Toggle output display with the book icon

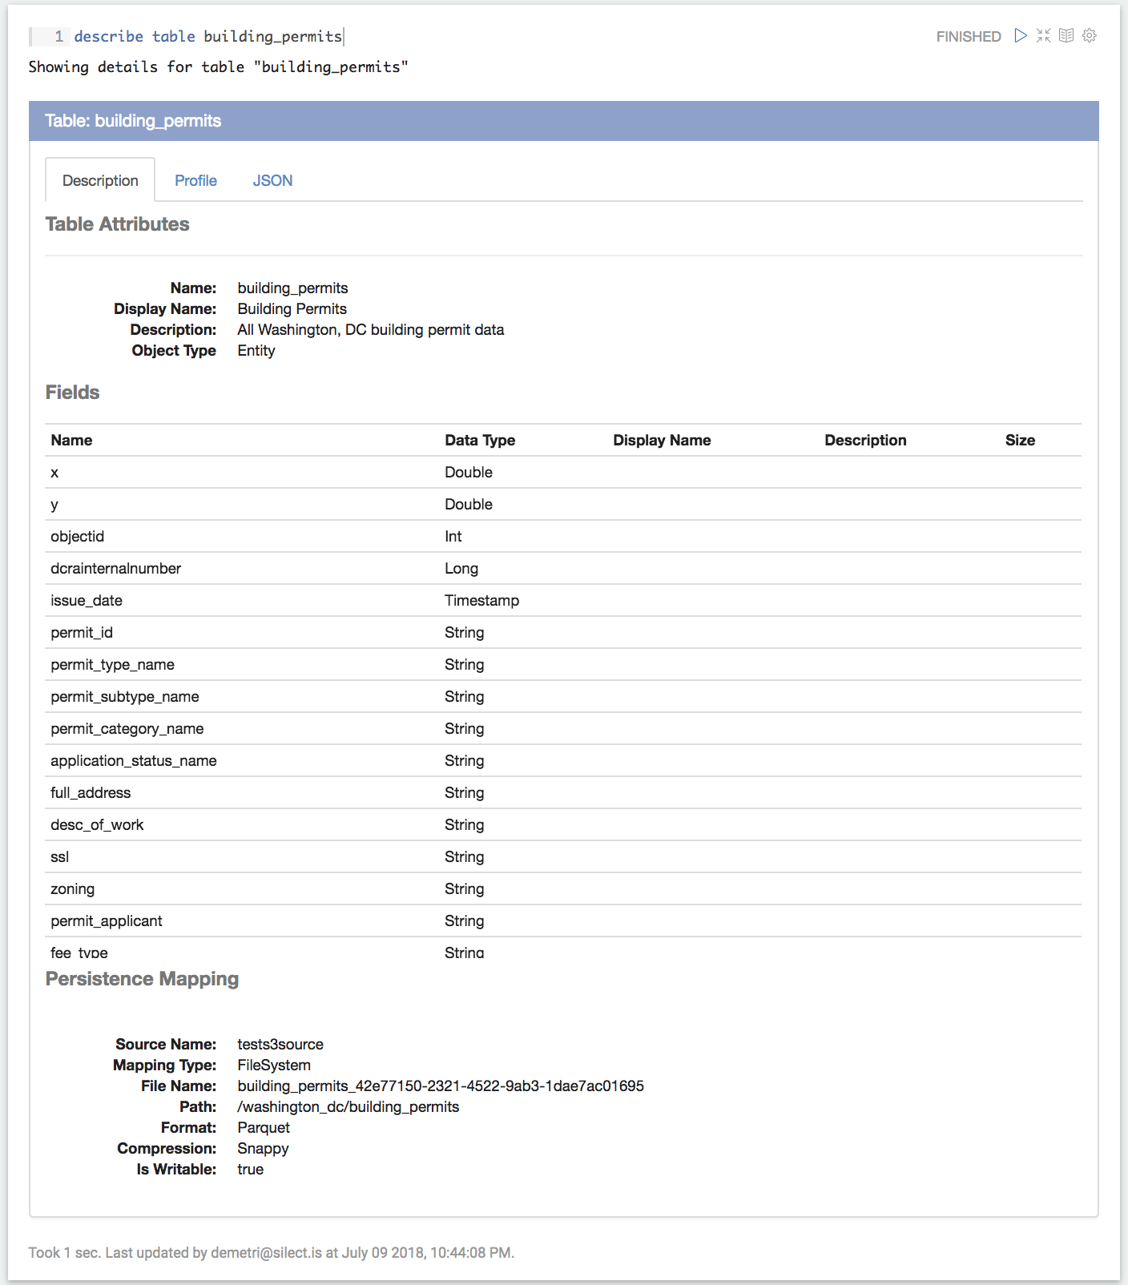coord(1066,35)
